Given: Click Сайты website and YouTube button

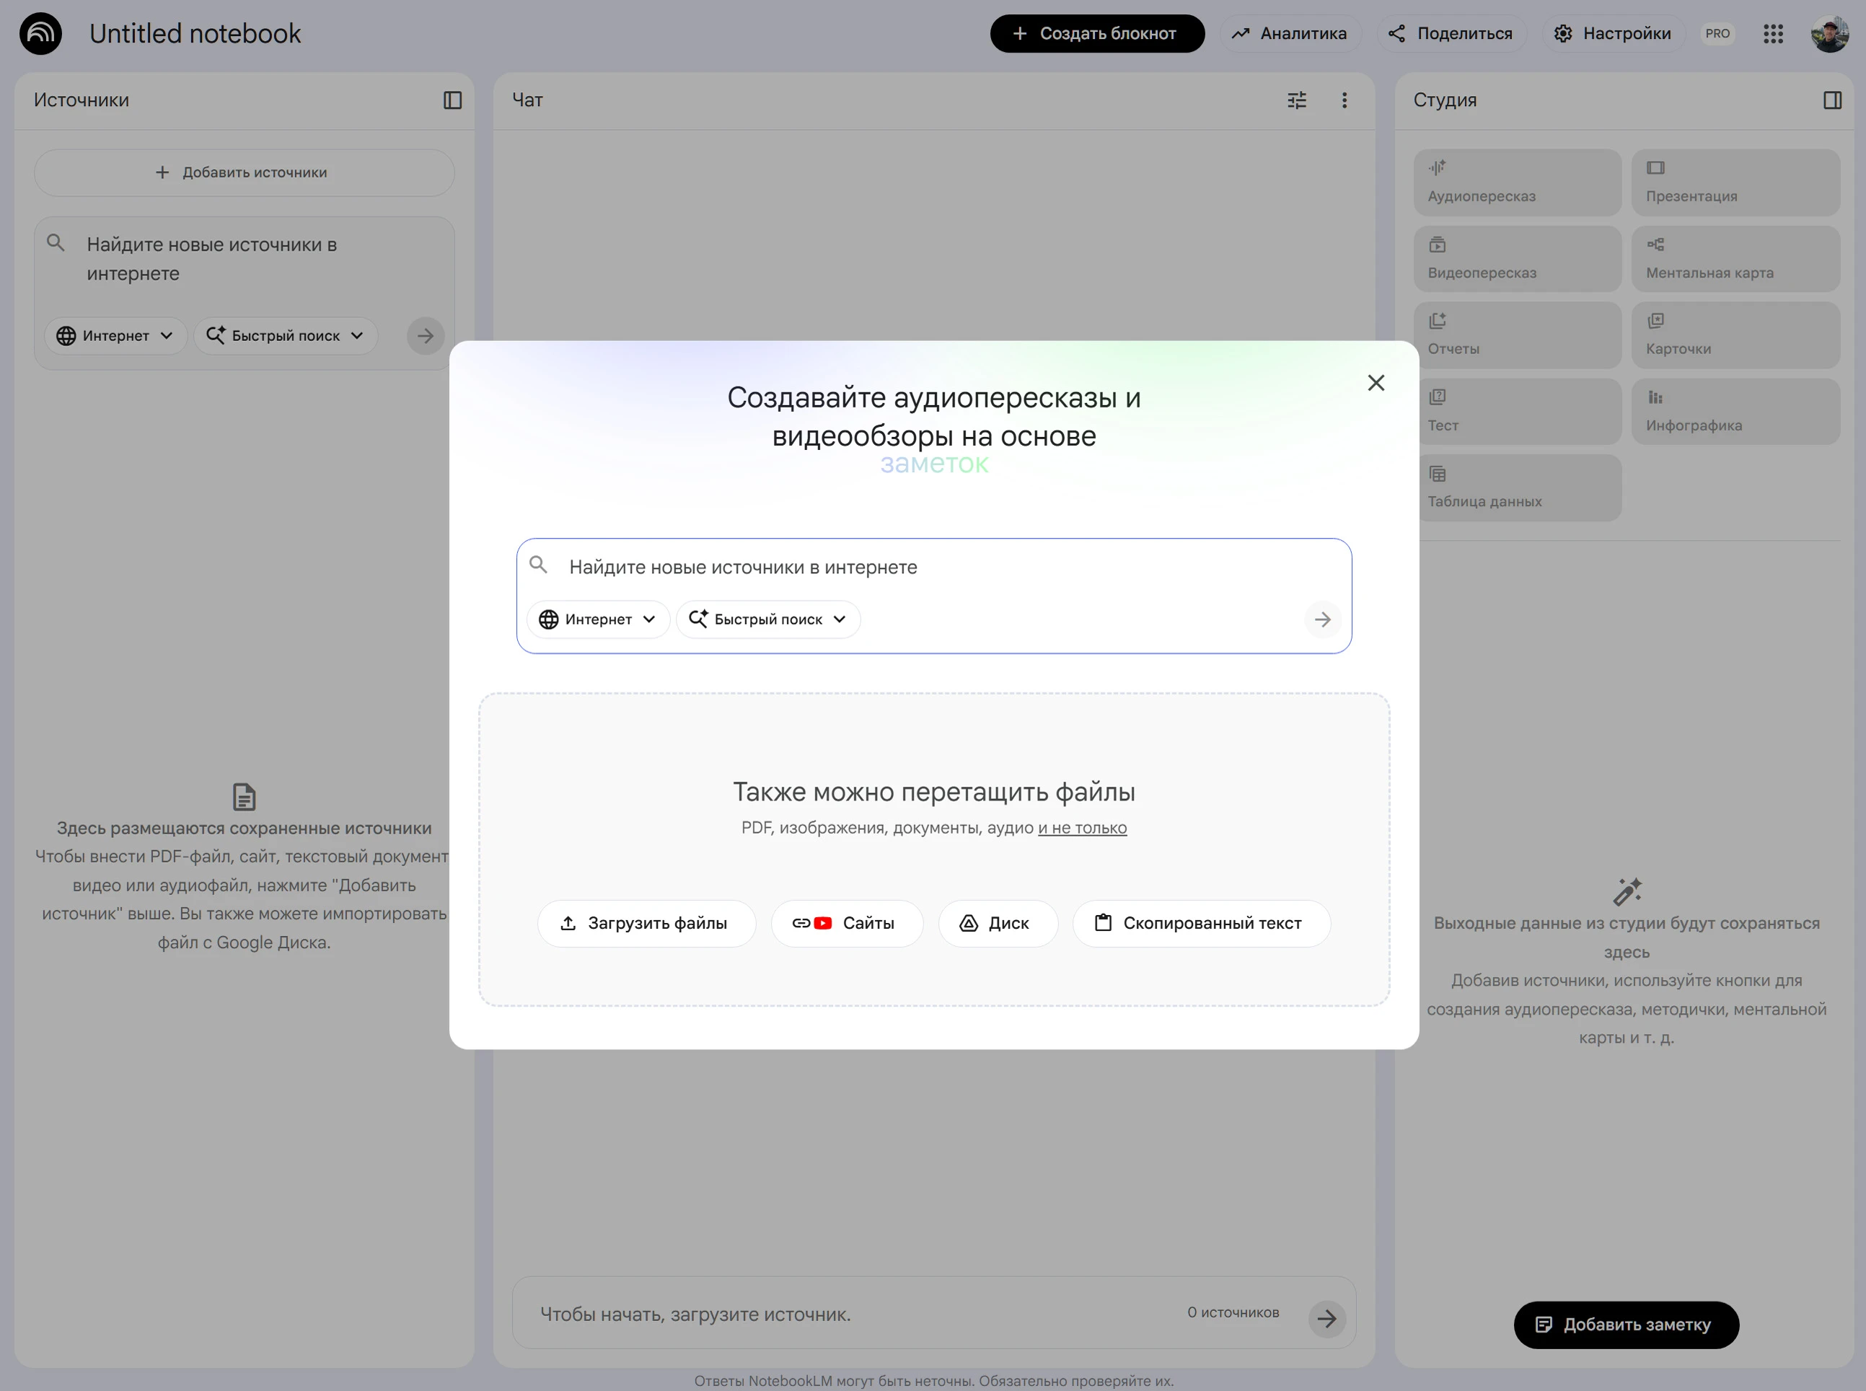Looking at the screenshot, I should 846,924.
